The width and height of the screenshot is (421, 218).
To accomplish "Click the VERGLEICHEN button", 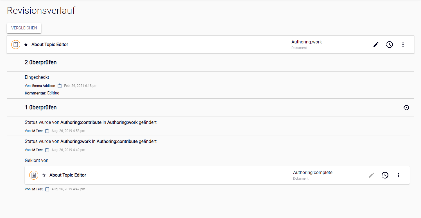I will click(24, 28).
